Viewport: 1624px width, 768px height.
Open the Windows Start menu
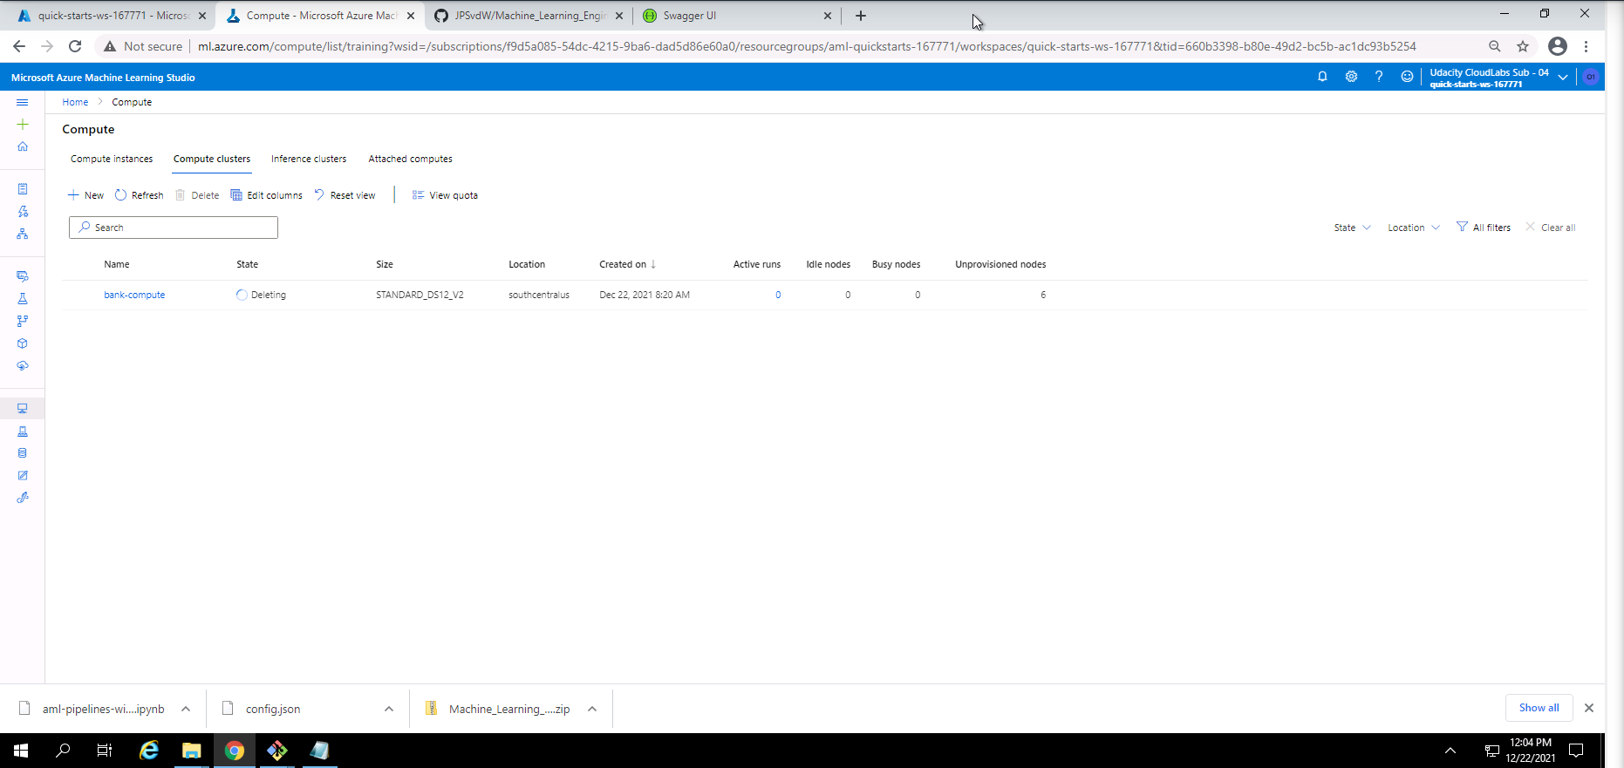pos(21,751)
